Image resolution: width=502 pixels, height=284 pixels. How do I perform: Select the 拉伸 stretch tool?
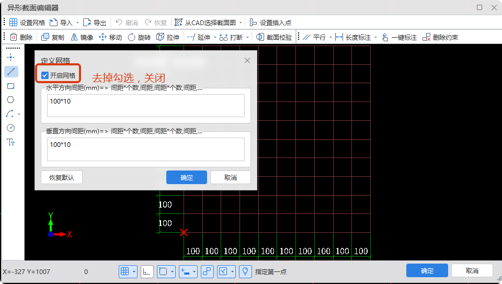(x=168, y=37)
